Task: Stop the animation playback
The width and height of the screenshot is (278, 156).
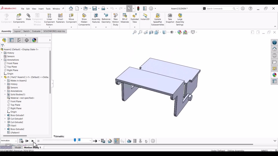Action: pyautogui.click(x=38, y=141)
